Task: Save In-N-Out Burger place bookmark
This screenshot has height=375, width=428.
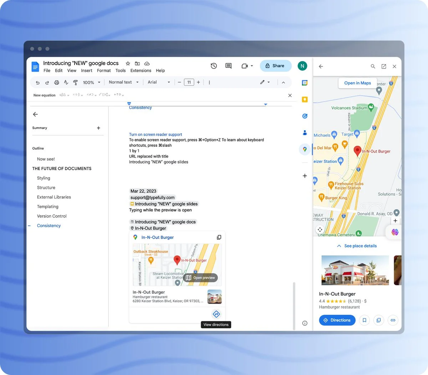Action: pyautogui.click(x=364, y=320)
